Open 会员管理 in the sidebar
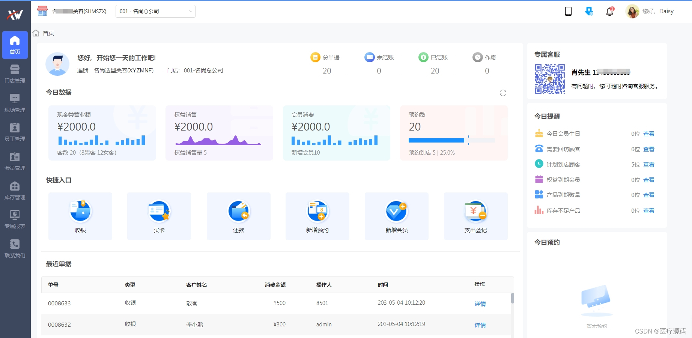692x338 pixels. [15, 161]
